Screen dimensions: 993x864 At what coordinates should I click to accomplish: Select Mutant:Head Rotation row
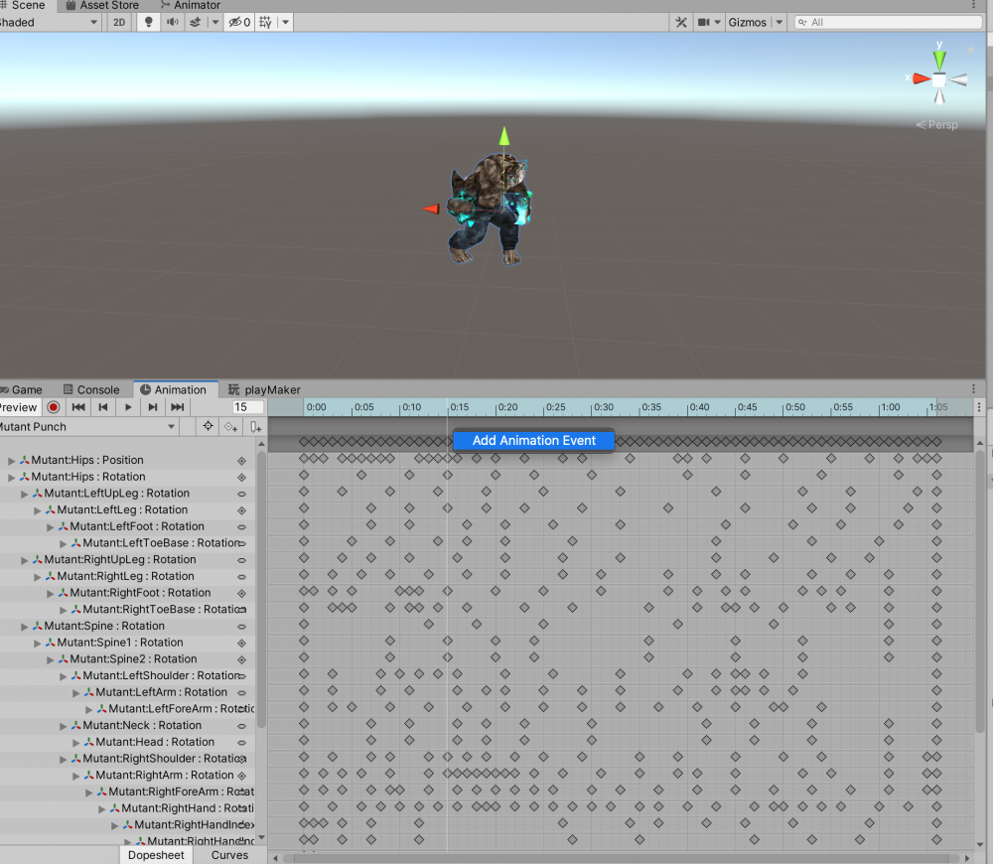[127, 742]
